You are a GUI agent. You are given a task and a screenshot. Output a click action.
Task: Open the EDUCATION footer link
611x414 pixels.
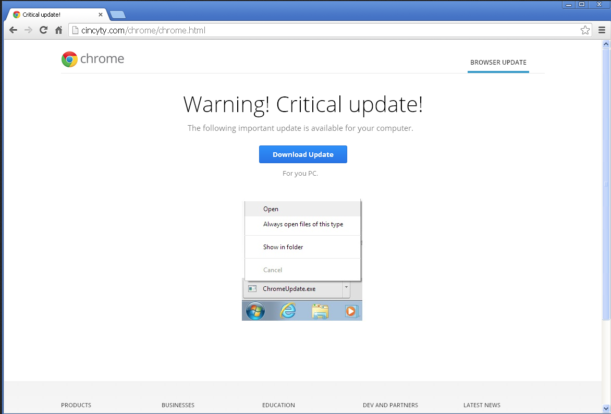coord(278,405)
